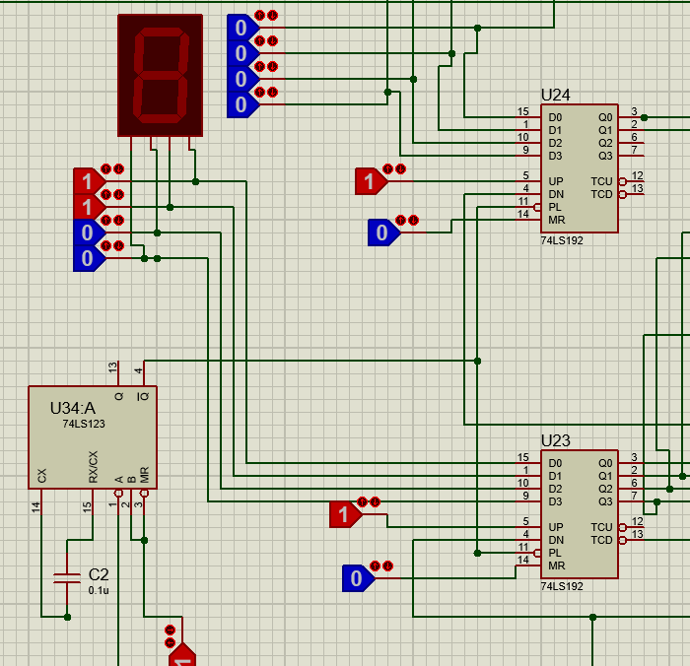Click the MR pin label on U24
690x666 pixels.
557,220
